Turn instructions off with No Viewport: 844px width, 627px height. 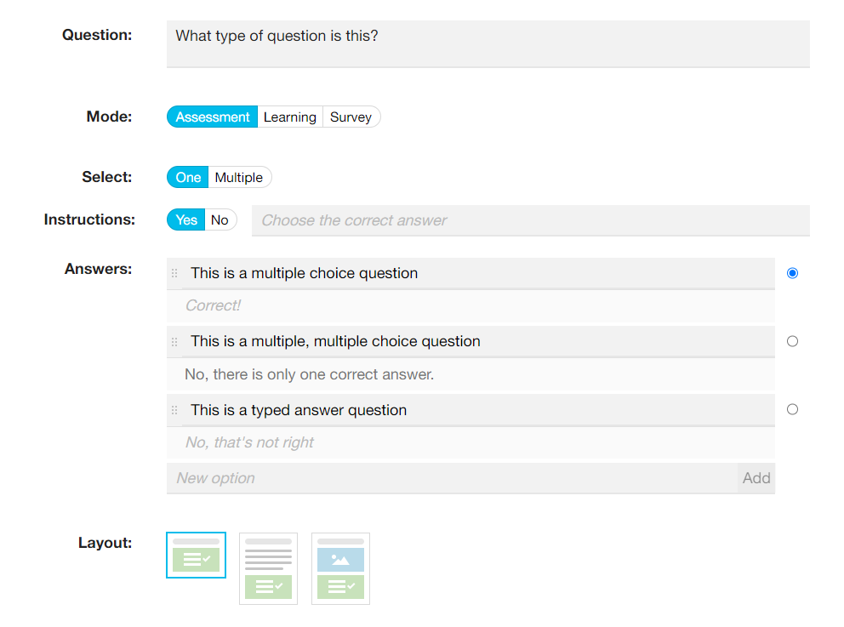(220, 219)
